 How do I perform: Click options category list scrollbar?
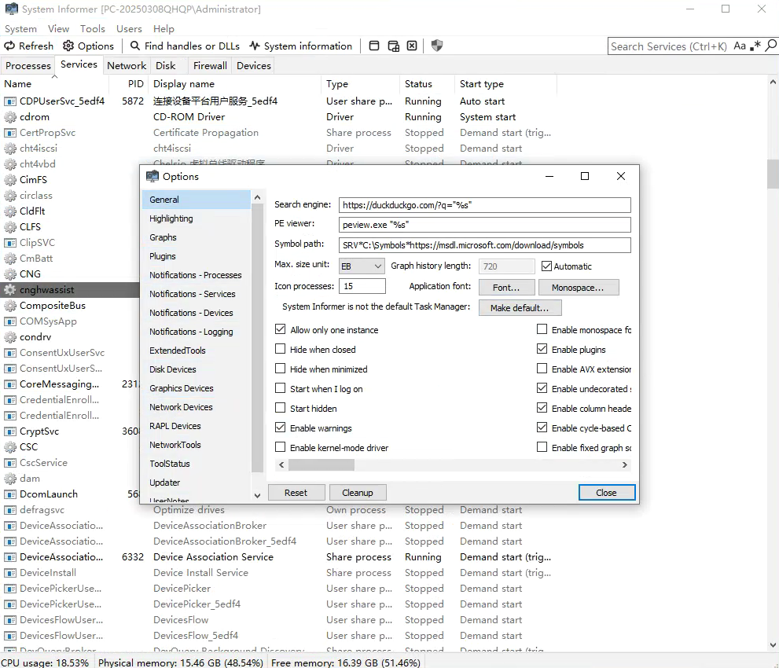tap(257, 338)
